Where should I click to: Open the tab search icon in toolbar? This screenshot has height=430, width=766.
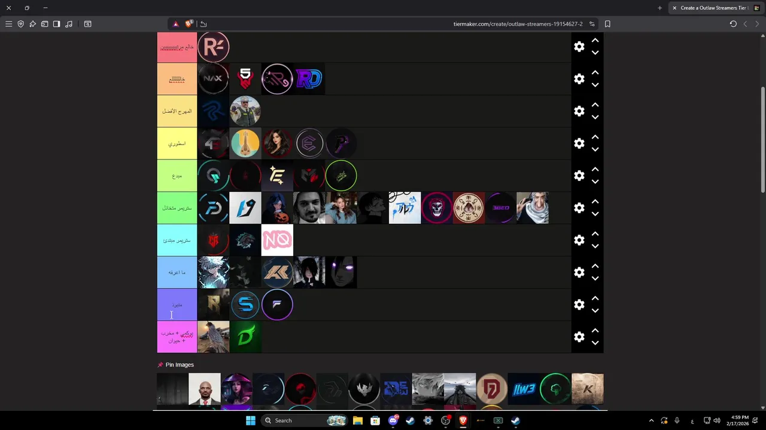[87, 24]
